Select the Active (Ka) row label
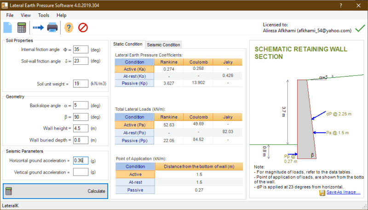The height and width of the screenshot is (210, 368). point(134,69)
